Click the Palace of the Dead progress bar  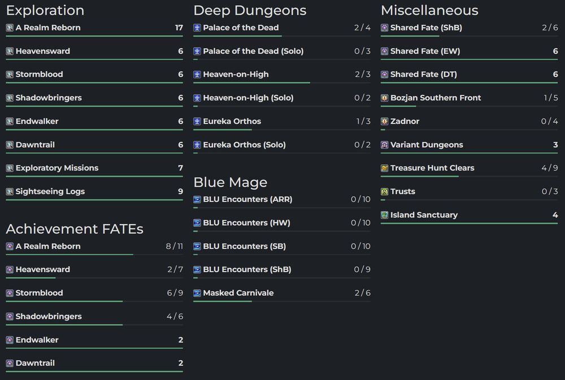pyautogui.click(x=282, y=36)
